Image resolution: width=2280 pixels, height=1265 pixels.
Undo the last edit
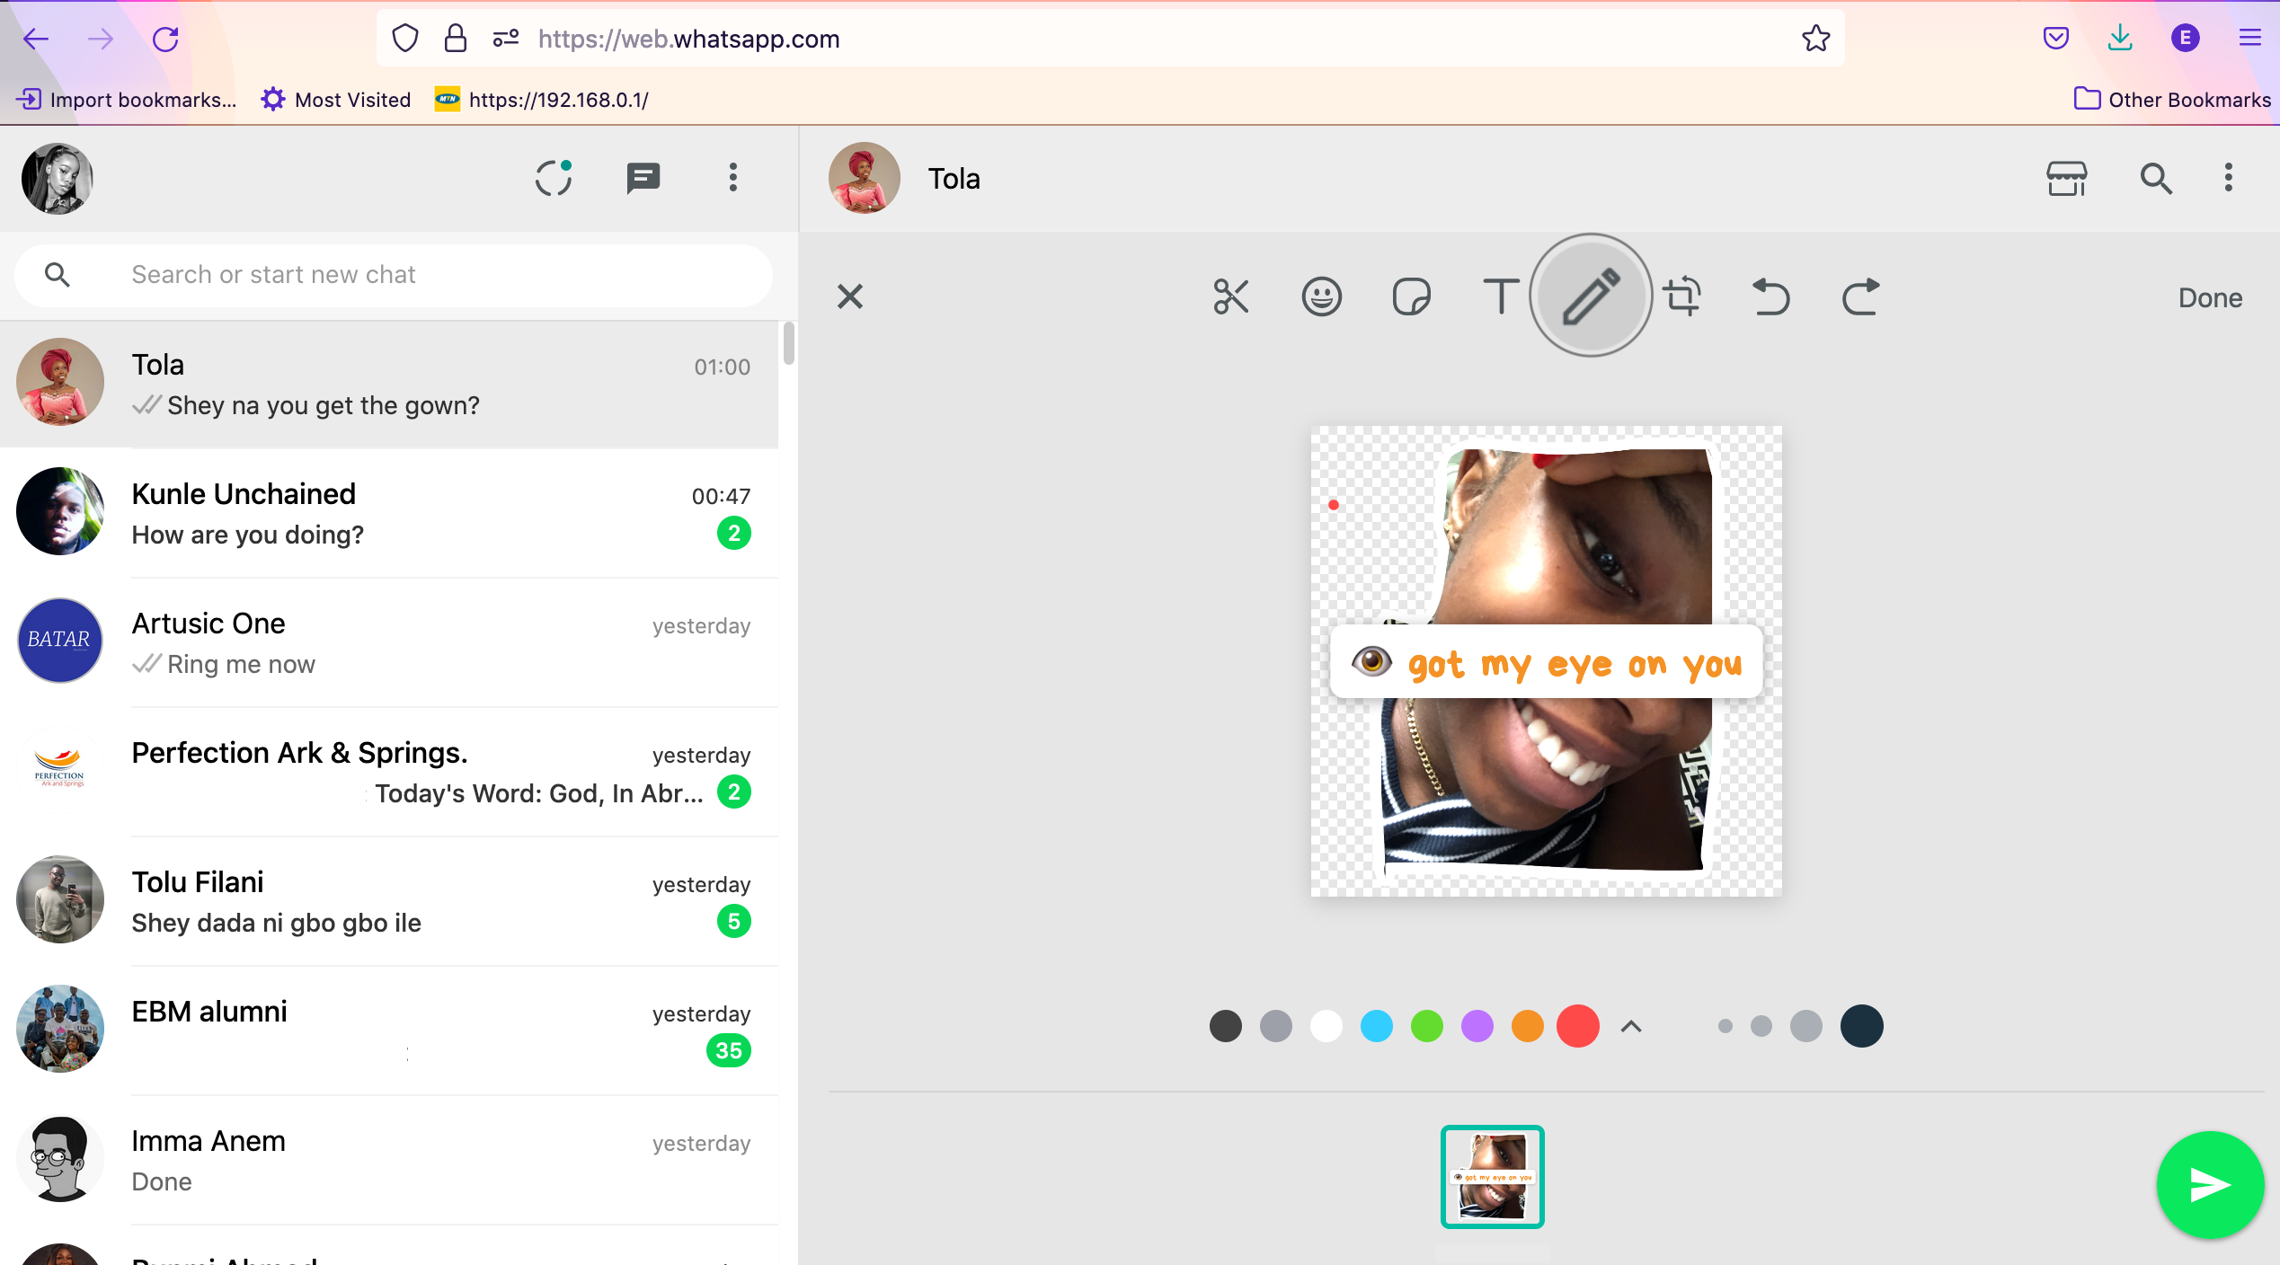point(1770,296)
